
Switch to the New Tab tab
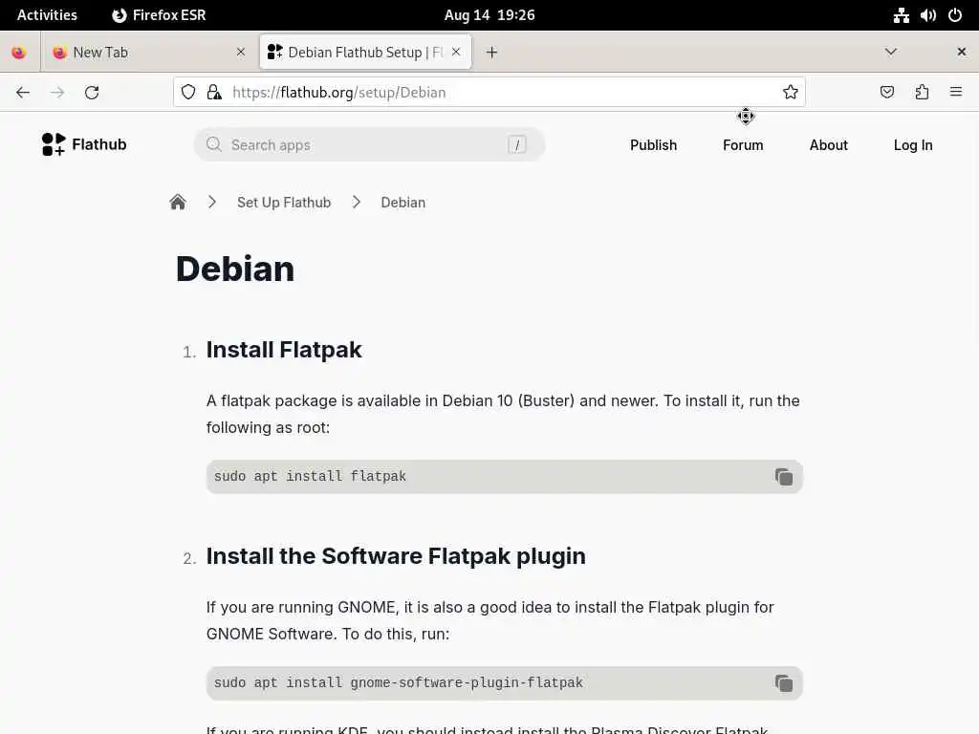(x=150, y=53)
